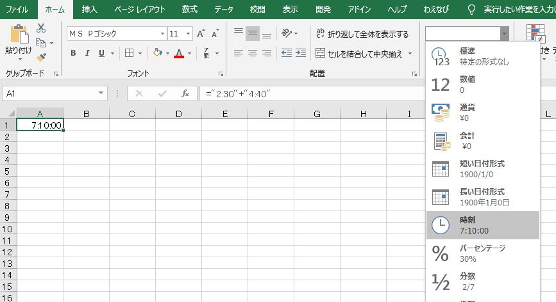Open the borders dropdown arrow
Screen dimensions: 556x302
140,53
